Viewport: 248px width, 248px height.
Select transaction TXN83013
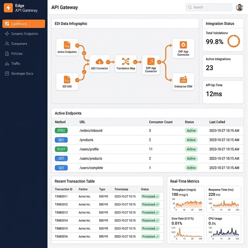pyautogui.click(x=61, y=212)
